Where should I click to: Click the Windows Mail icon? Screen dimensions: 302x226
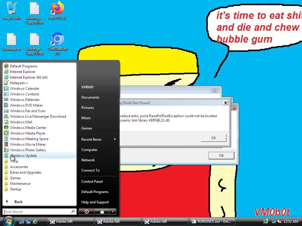6,122
